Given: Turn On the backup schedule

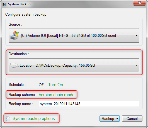Looking at the screenshot, I should [55, 85].
